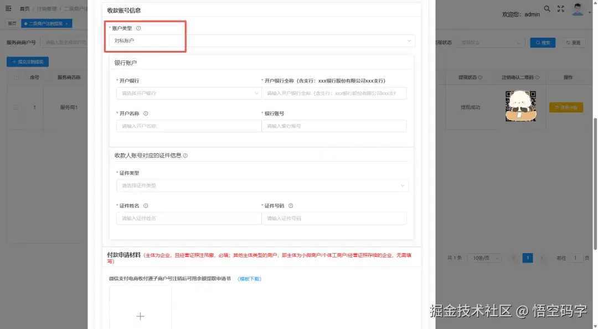Check the select-all checkbox in the table header
This screenshot has width=598, height=329.
click(16, 78)
